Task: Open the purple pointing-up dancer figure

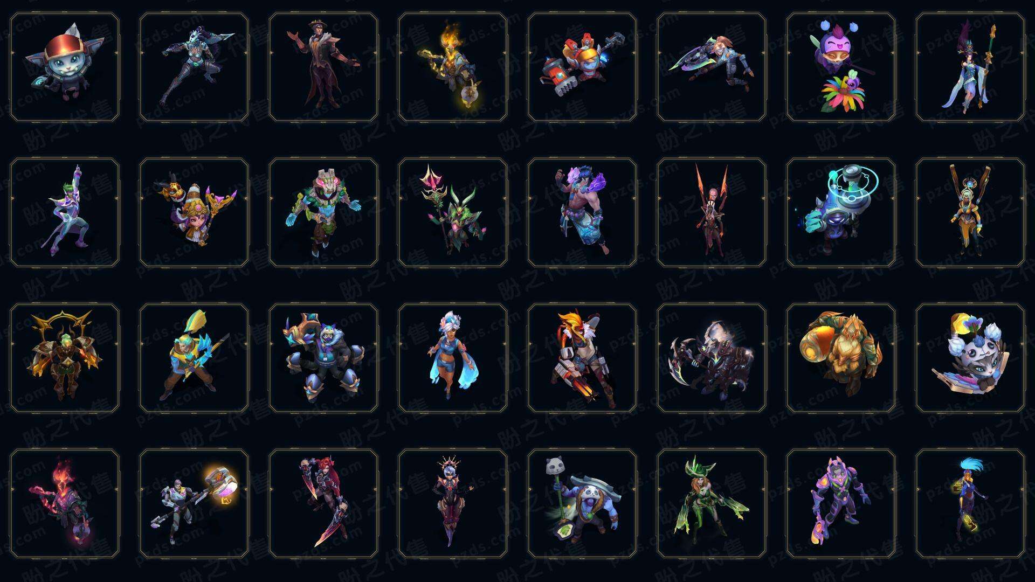Action: click(x=65, y=212)
